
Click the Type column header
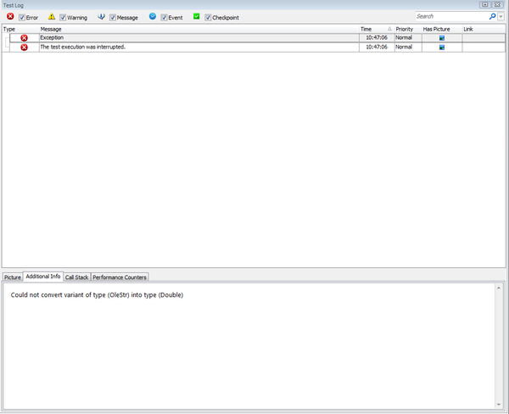[20, 29]
